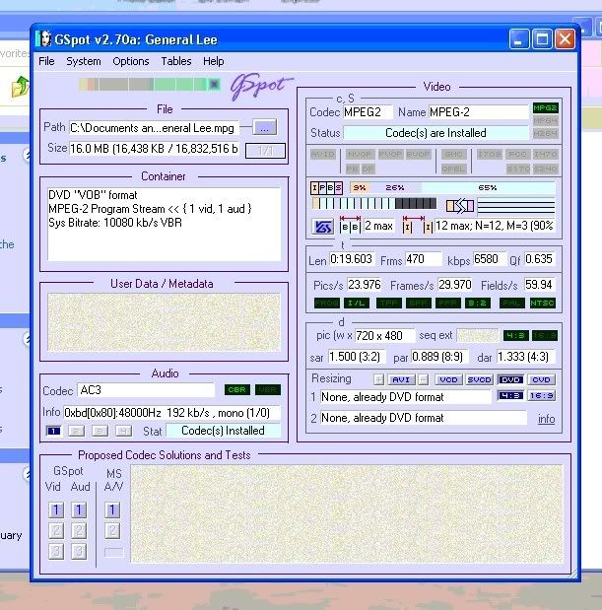Click the striped GOP structure bar
Image resolution: width=602 pixels, height=610 pixels.
tap(374, 203)
